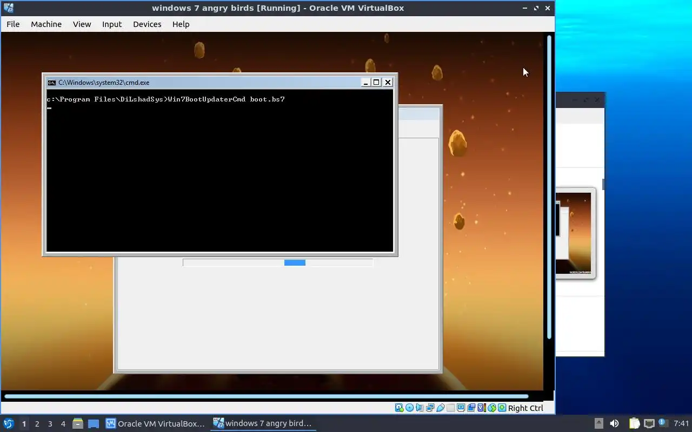Image resolution: width=692 pixels, height=432 pixels.
Task: Open the Devices menu
Action: (147, 24)
